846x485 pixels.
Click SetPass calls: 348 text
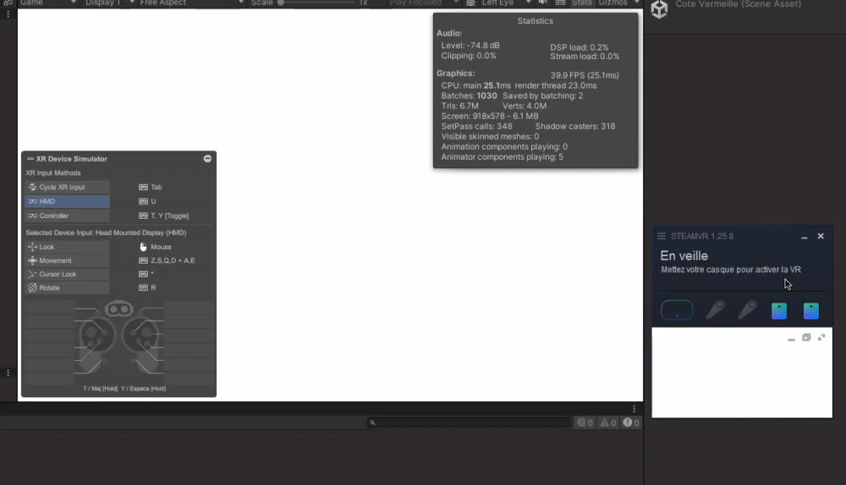tap(476, 126)
